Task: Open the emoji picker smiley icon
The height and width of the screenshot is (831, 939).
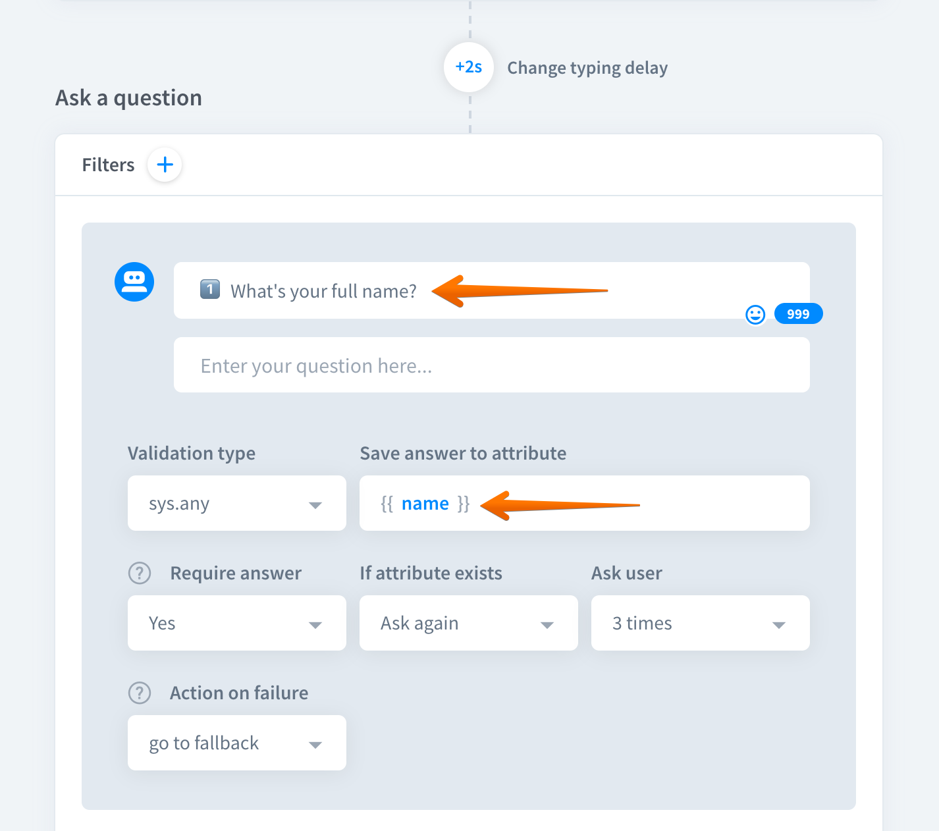Action: click(x=755, y=315)
